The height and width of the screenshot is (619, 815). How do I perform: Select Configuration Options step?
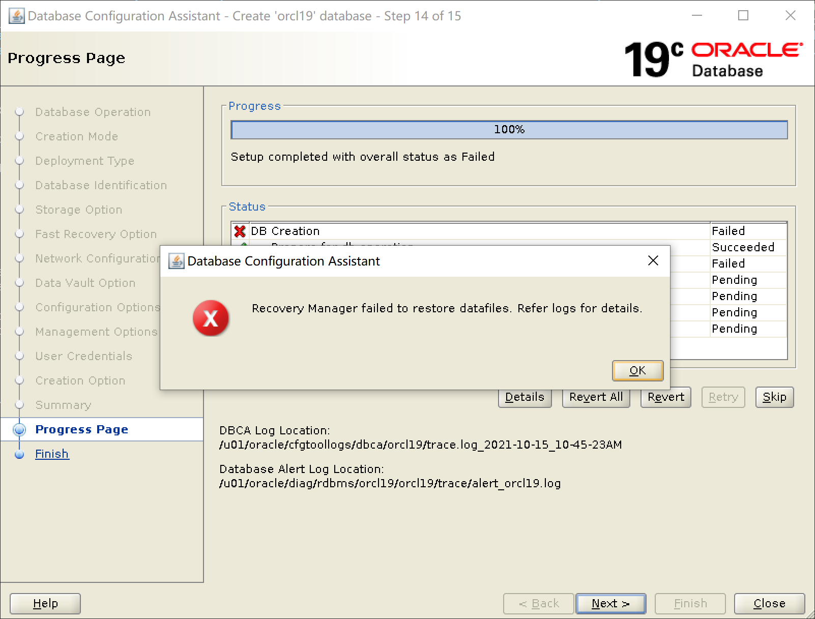tap(98, 307)
